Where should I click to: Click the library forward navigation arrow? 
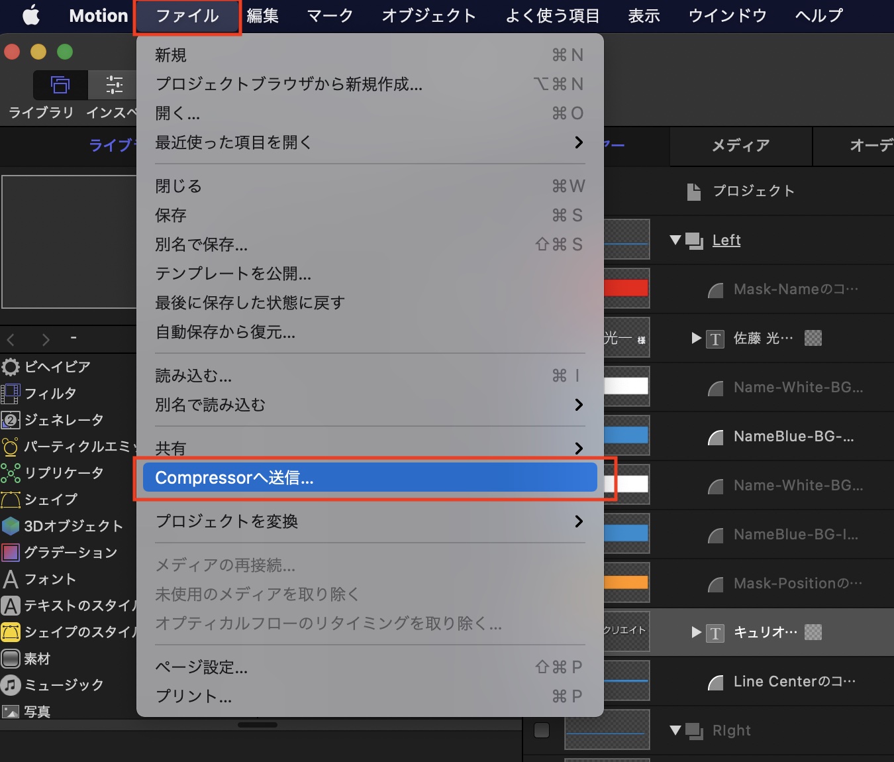(x=46, y=341)
